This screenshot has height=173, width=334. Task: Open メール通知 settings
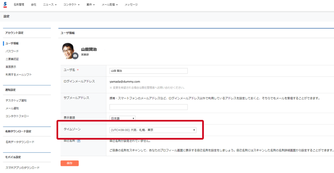click(x=12, y=108)
